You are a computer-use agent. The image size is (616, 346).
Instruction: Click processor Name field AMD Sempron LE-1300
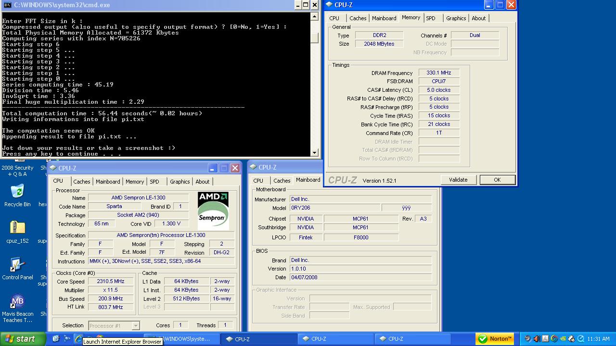coord(138,198)
